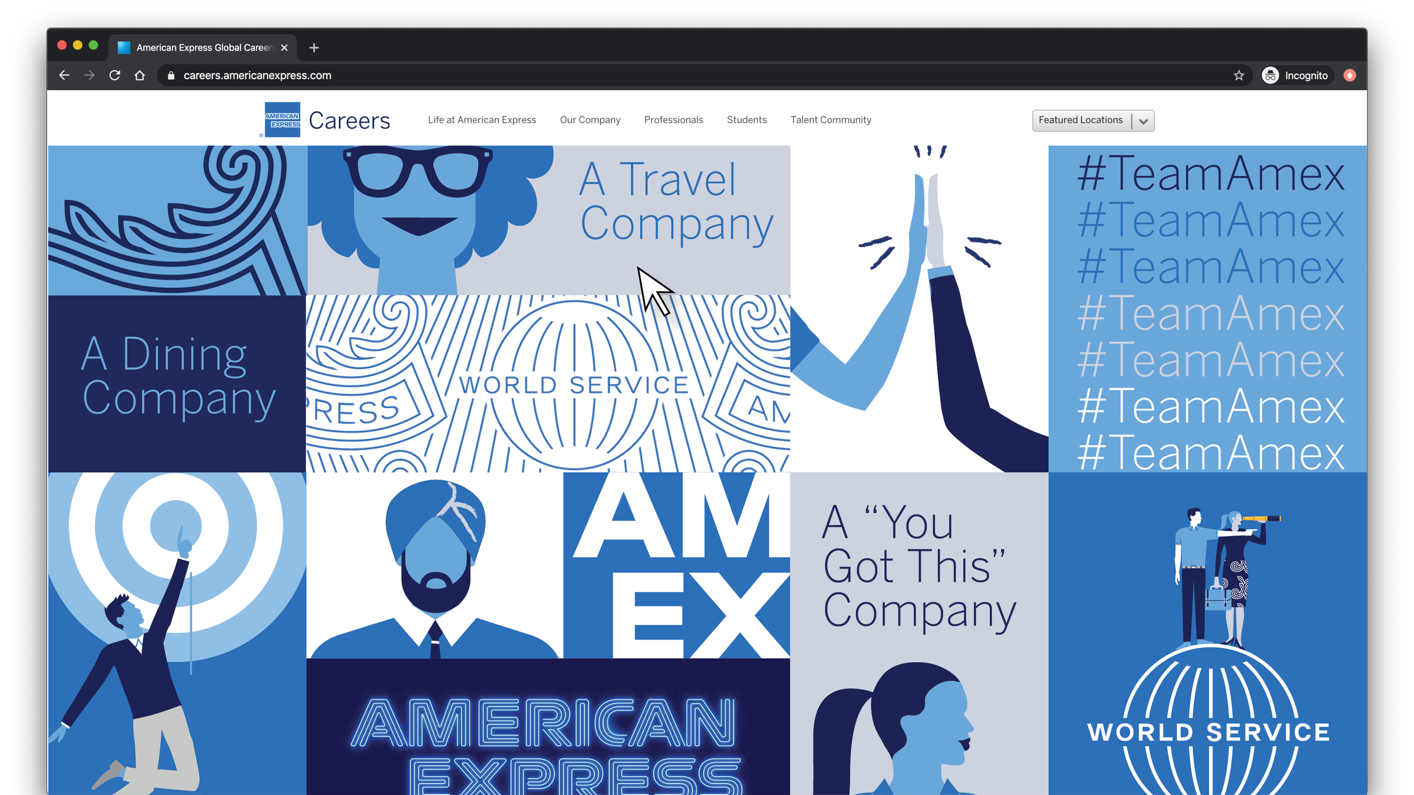
Task: Visit the Talent Community page
Action: (x=830, y=120)
